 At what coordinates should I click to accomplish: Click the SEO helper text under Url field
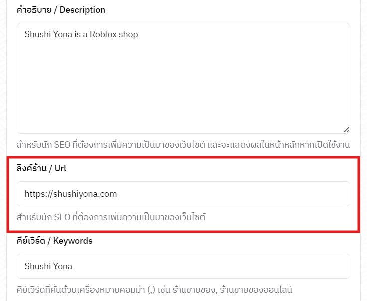tap(111, 217)
